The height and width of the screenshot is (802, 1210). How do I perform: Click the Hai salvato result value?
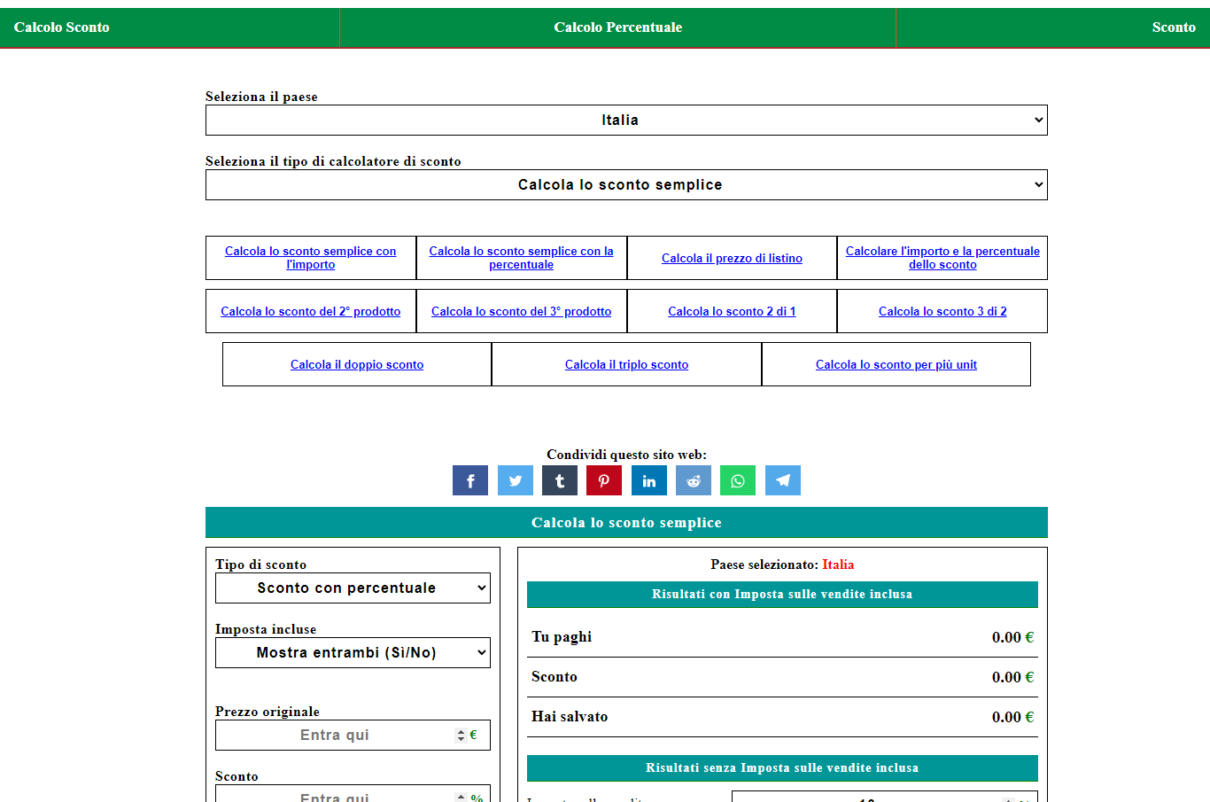tap(1012, 717)
